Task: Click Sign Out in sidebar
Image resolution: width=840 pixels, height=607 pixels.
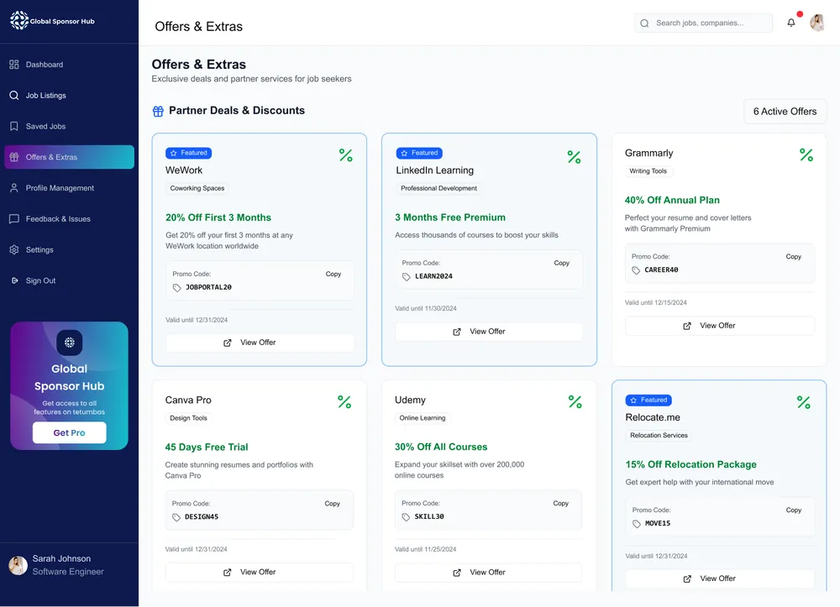Action: click(69, 280)
